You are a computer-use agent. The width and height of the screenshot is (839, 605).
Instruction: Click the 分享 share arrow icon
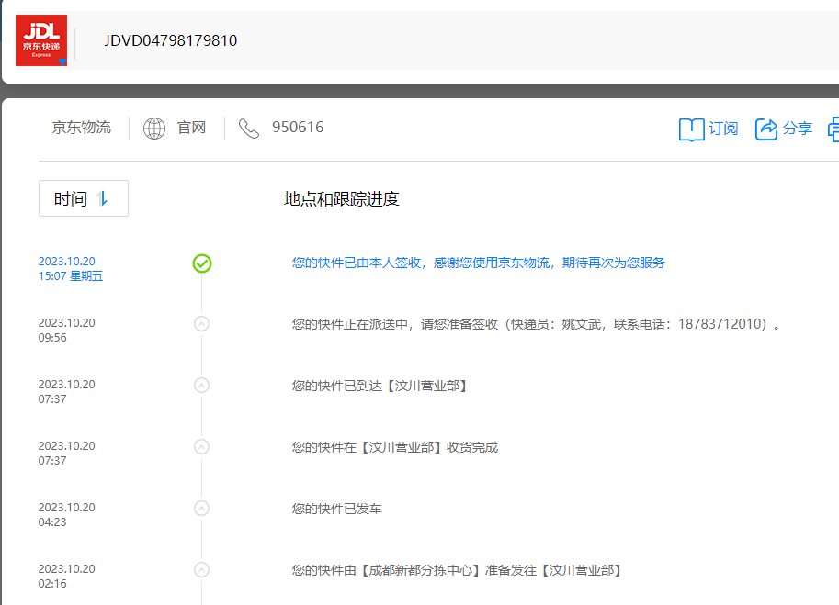pyautogui.click(x=766, y=129)
